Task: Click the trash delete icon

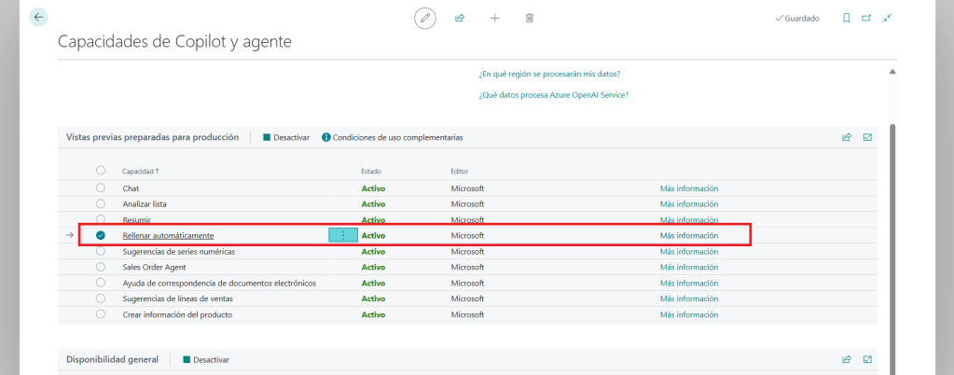Action: [x=530, y=18]
